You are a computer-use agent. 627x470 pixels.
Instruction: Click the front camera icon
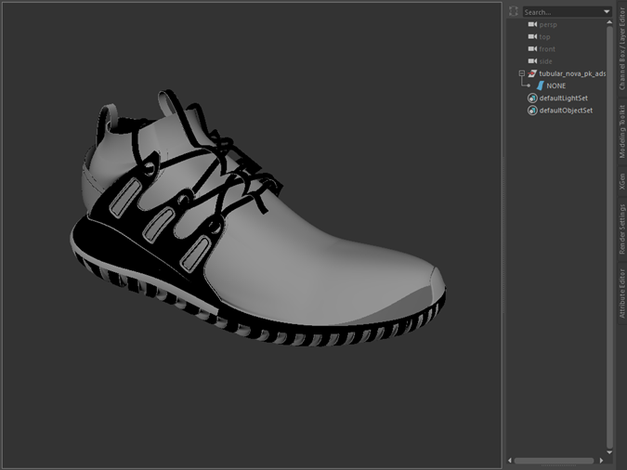(532, 49)
